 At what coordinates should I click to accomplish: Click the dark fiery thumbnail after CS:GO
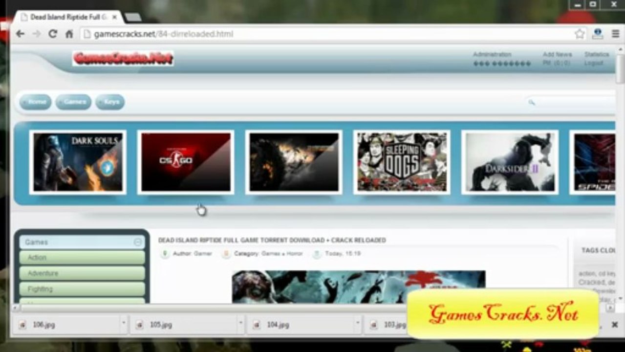coord(294,162)
